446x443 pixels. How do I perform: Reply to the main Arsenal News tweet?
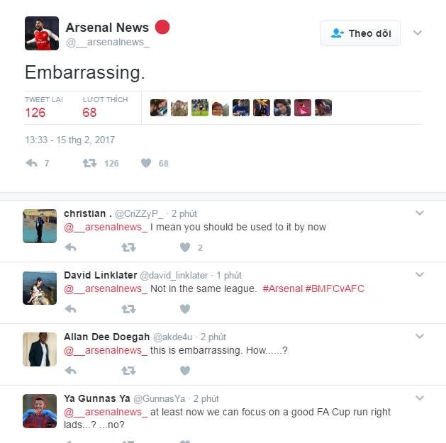32,163
